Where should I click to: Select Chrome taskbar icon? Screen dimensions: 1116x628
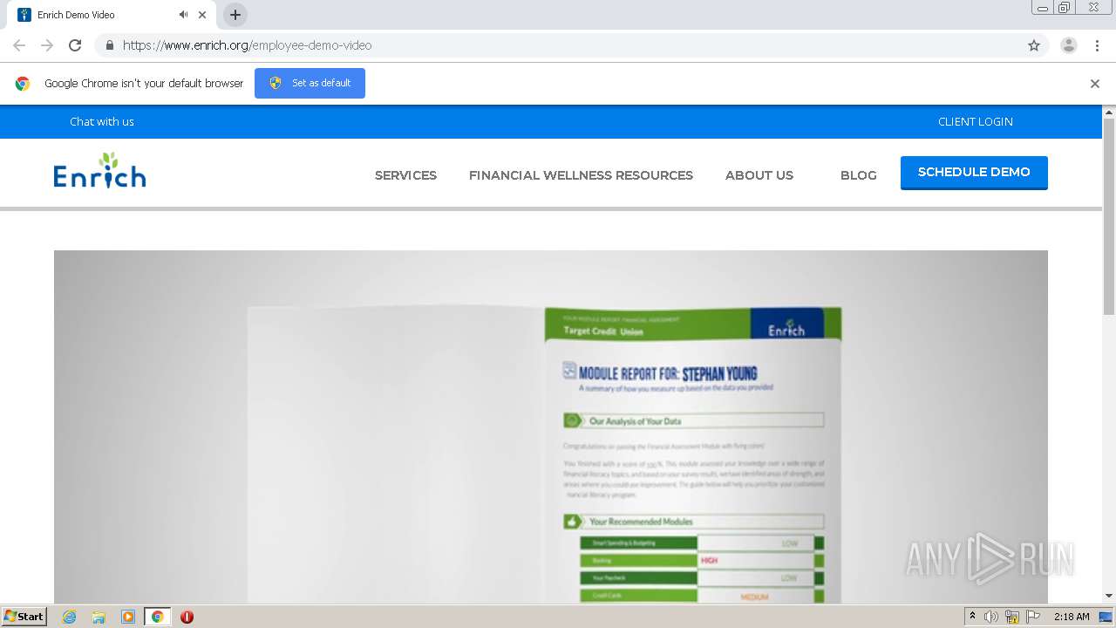click(x=157, y=617)
